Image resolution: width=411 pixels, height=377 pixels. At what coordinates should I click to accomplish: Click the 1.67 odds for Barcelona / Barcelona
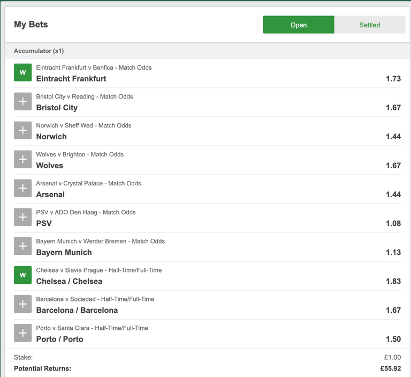[393, 311]
